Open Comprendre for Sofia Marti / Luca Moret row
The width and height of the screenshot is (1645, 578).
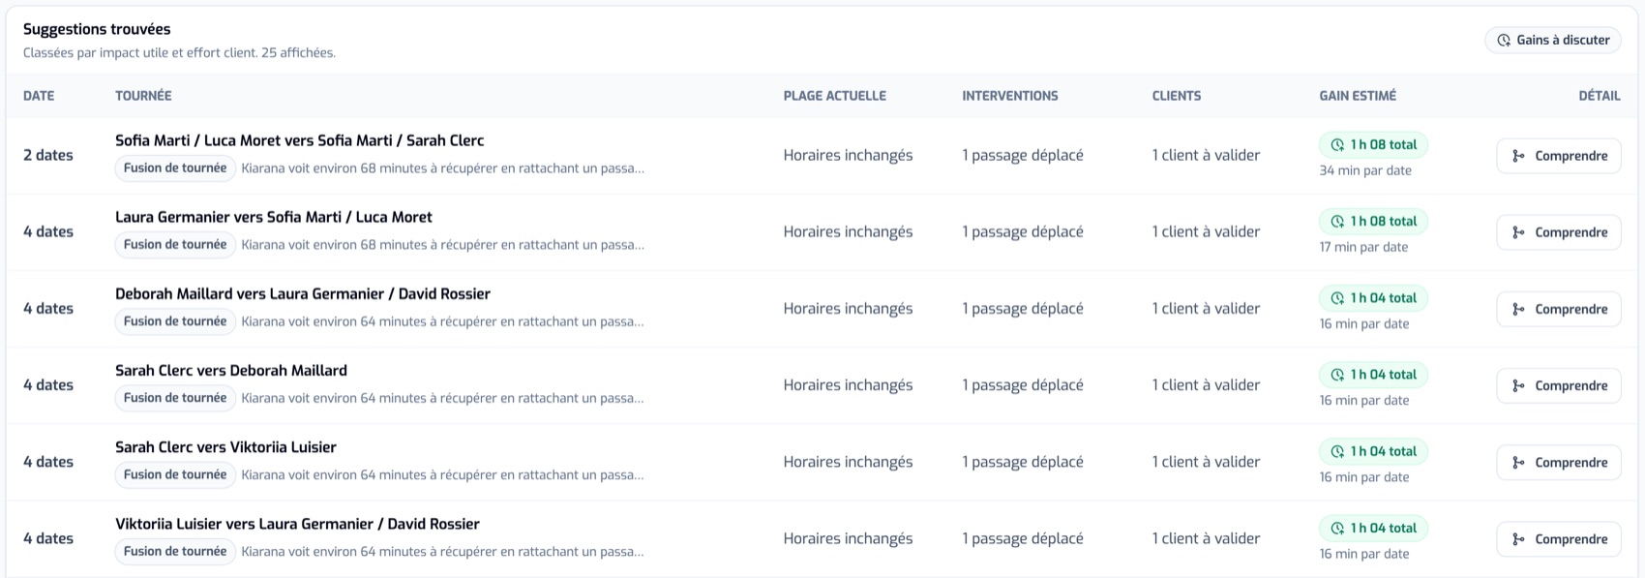click(1559, 156)
